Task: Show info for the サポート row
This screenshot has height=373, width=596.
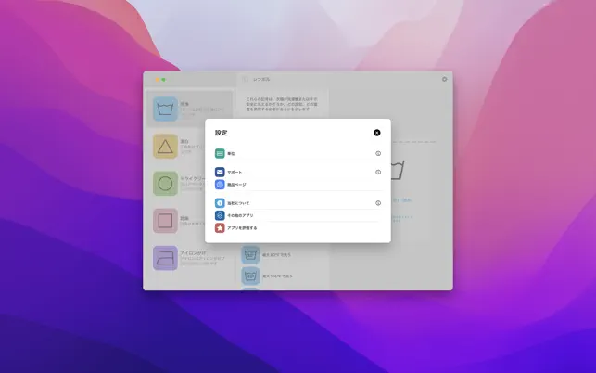Action: tap(378, 172)
